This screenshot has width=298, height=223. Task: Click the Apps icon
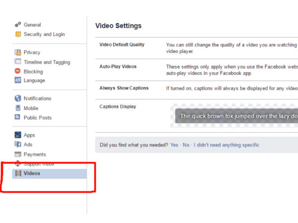pos(18,135)
